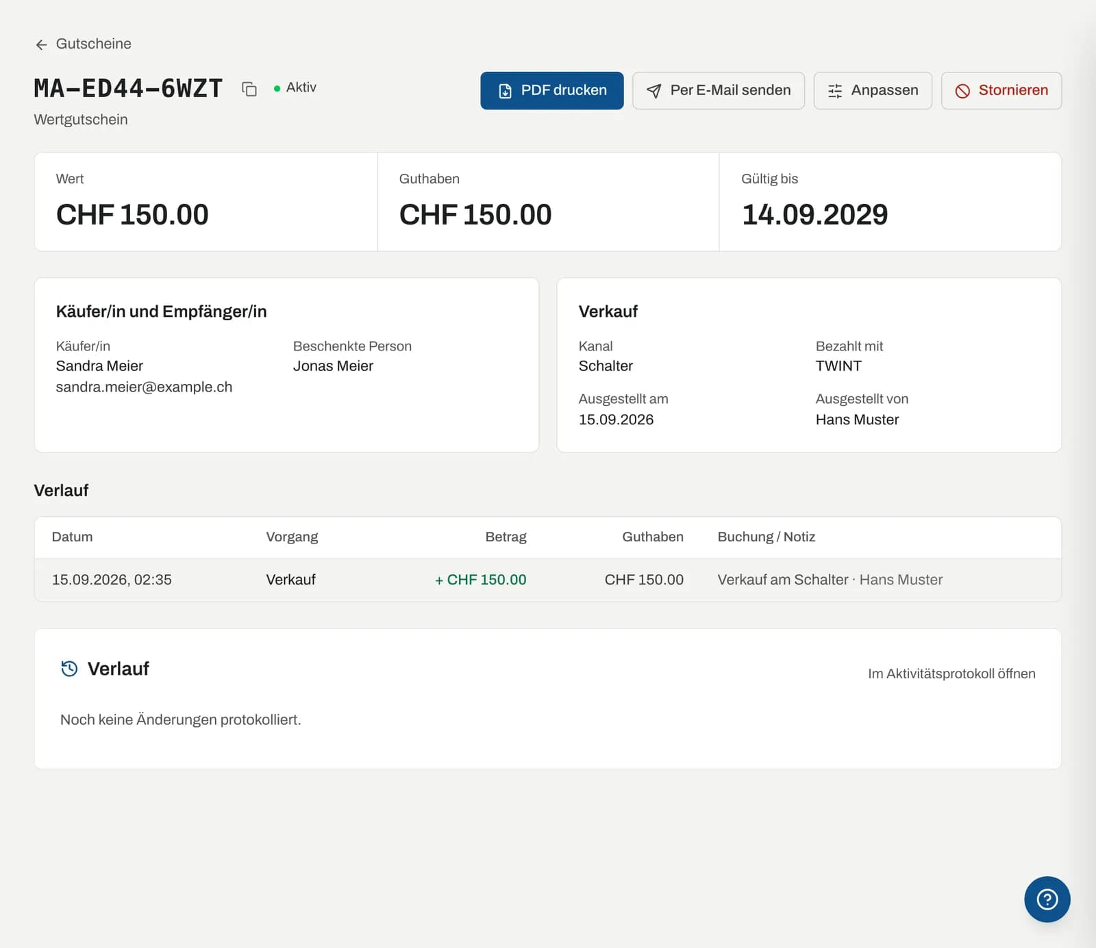Viewport: 1096px width, 948px height.
Task: Select voucher code text MA-ED44-6WZT
Action: point(128,88)
